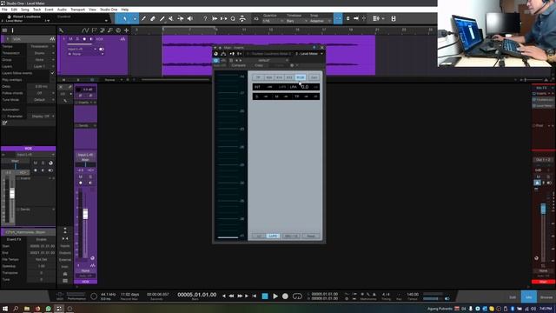The height and width of the screenshot is (313, 556).
Task: Click the record button in transport
Action: pyautogui.click(x=285, y=296)
